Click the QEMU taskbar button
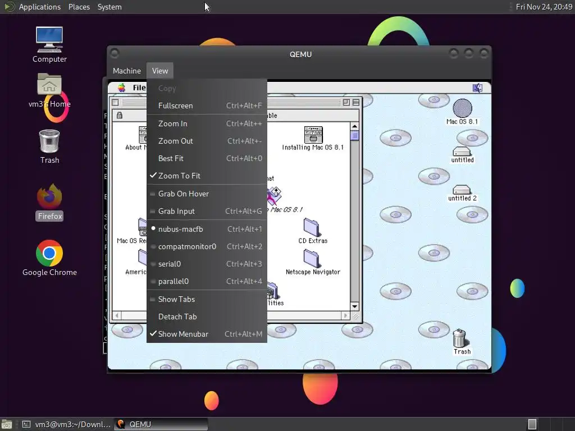575x431 pixels. tap(161, 424)
